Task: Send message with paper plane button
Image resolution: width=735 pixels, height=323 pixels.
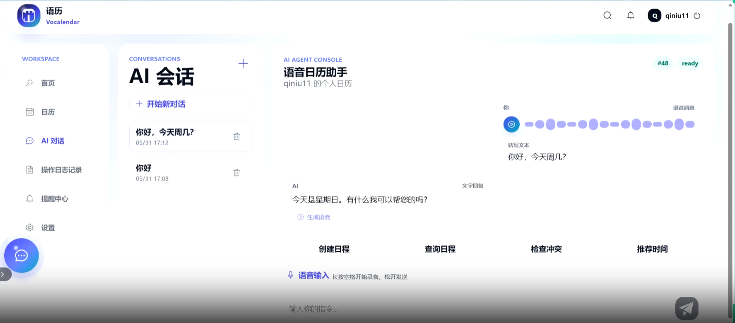Action: click(687, 308)
